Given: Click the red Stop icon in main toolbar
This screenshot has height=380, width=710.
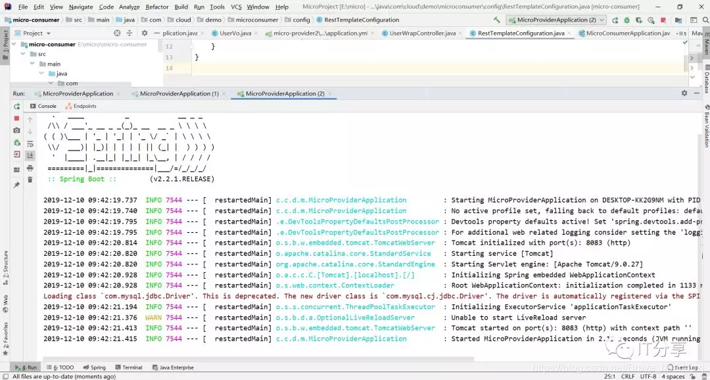Looking at the screenshot, I should point(663,20).
